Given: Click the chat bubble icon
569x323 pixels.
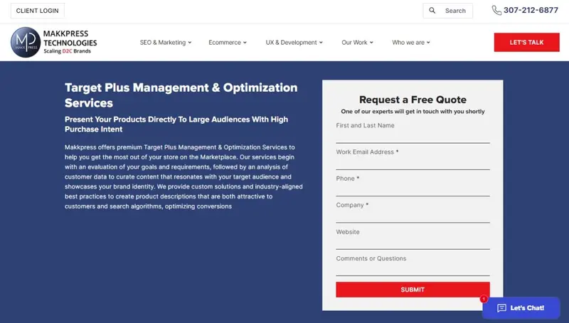Looking at the screenshot, I should tap(501, 308).
